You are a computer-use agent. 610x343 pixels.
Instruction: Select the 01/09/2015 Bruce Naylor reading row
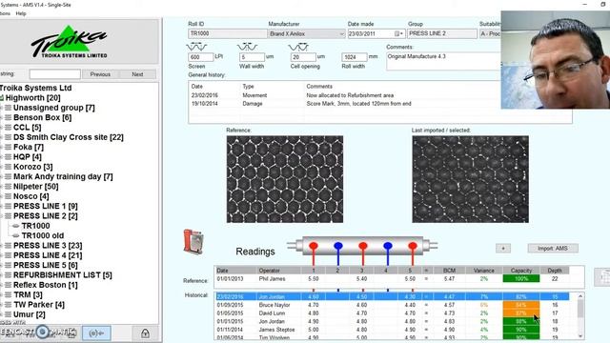tap(393, 305)
